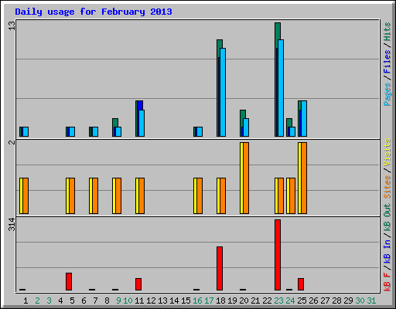Click day label '5' on the x-axis
Screen dimensions: 396x309
[x=72, y=301]
